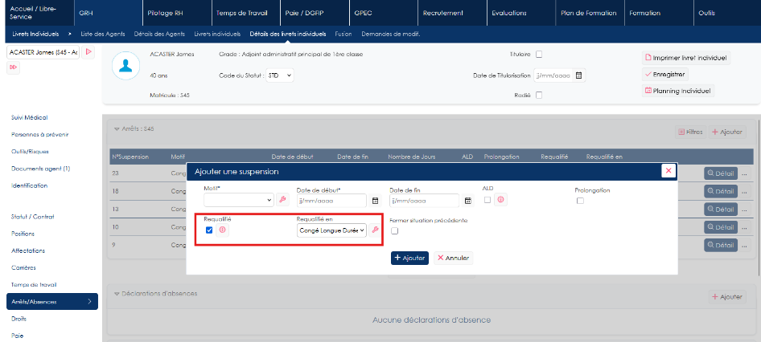
Task: Open the GRH top menu
Action: pyautogui.click(x=109, y=13)
